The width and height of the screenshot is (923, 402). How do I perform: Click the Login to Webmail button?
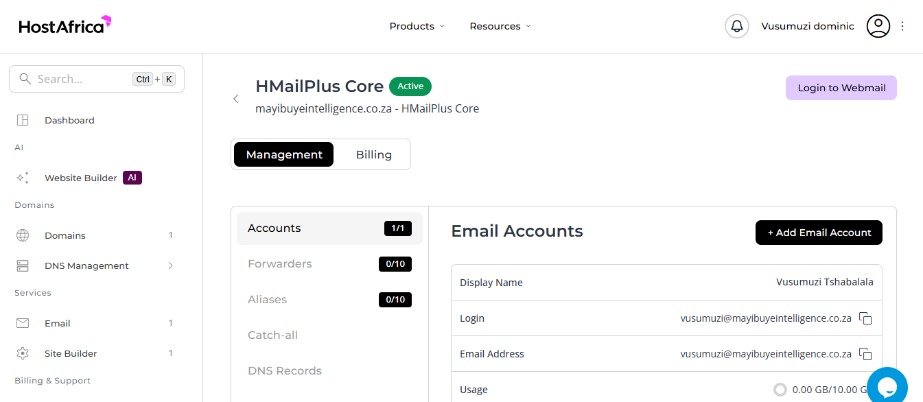click(841, 88)
